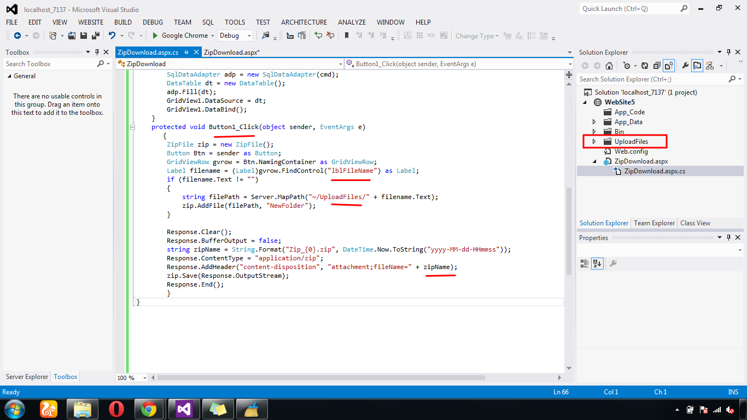
Task: Click the Search Solution Explorer field
Action: point(653,79)
